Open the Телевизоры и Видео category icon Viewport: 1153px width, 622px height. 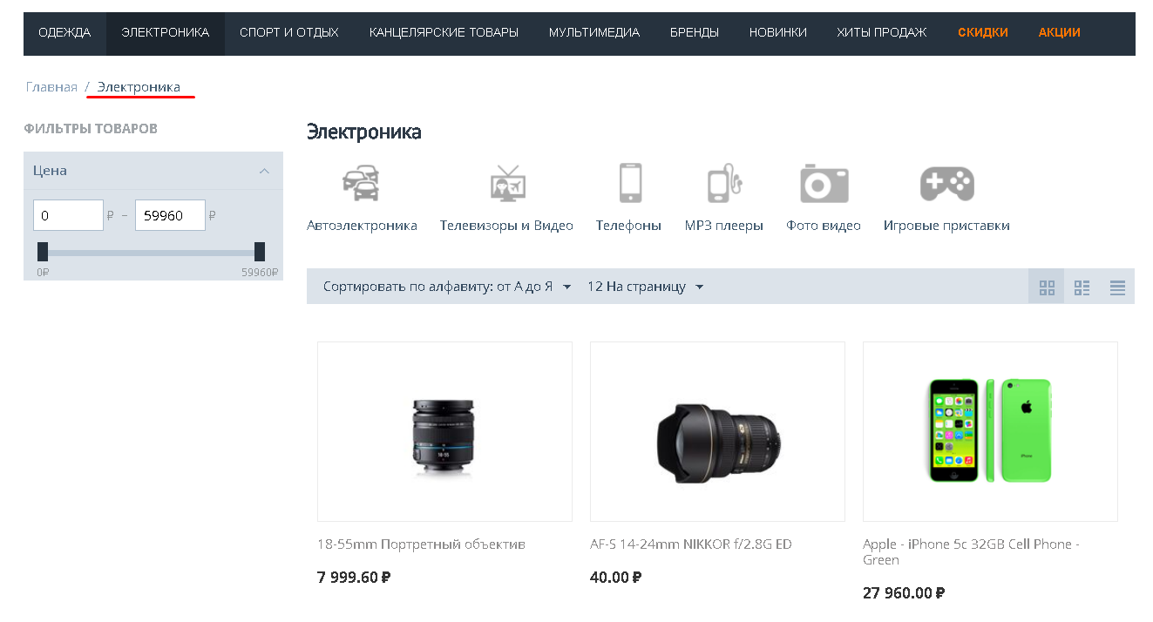click(x=506, y=183)
